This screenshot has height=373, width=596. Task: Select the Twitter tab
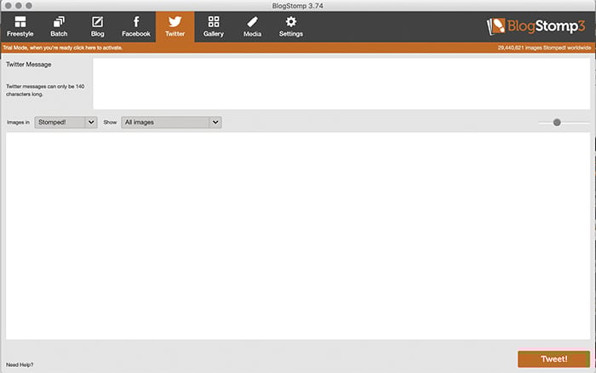[175, 26]
